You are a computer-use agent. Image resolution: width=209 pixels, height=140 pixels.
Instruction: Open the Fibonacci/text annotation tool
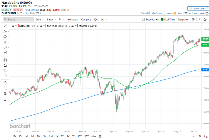point(5,31)
